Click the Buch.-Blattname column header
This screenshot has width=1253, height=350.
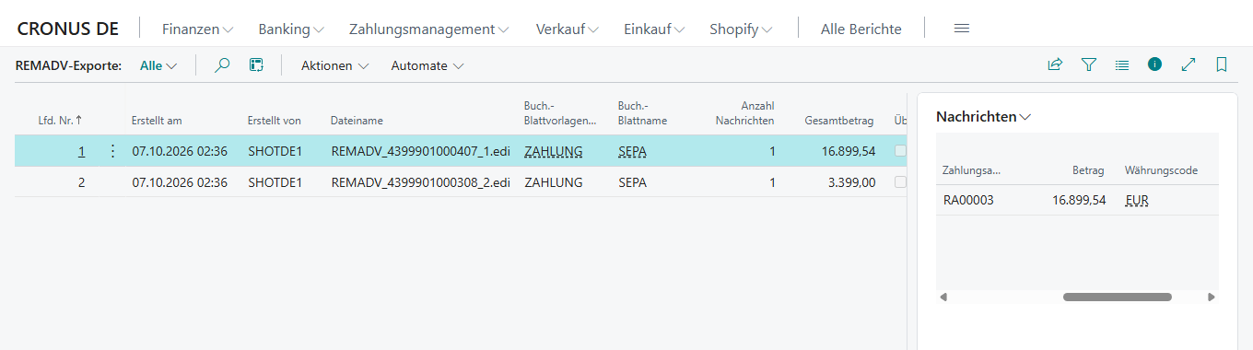(x=642, y=113)
